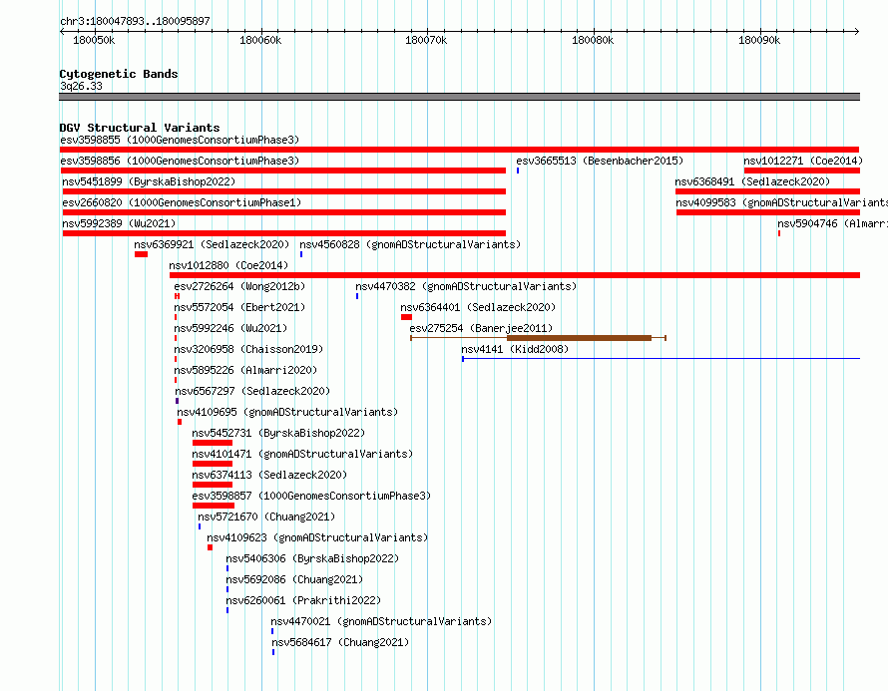Click the Cytogenetic Bands track title

pyautogui.click(x=119, y=74)
